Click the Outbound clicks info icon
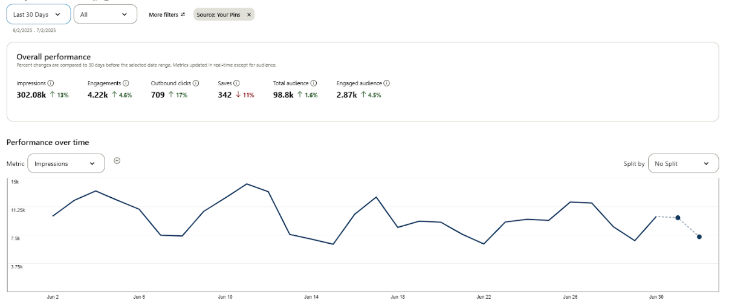729x303 pixels. (x=196, y=83)
